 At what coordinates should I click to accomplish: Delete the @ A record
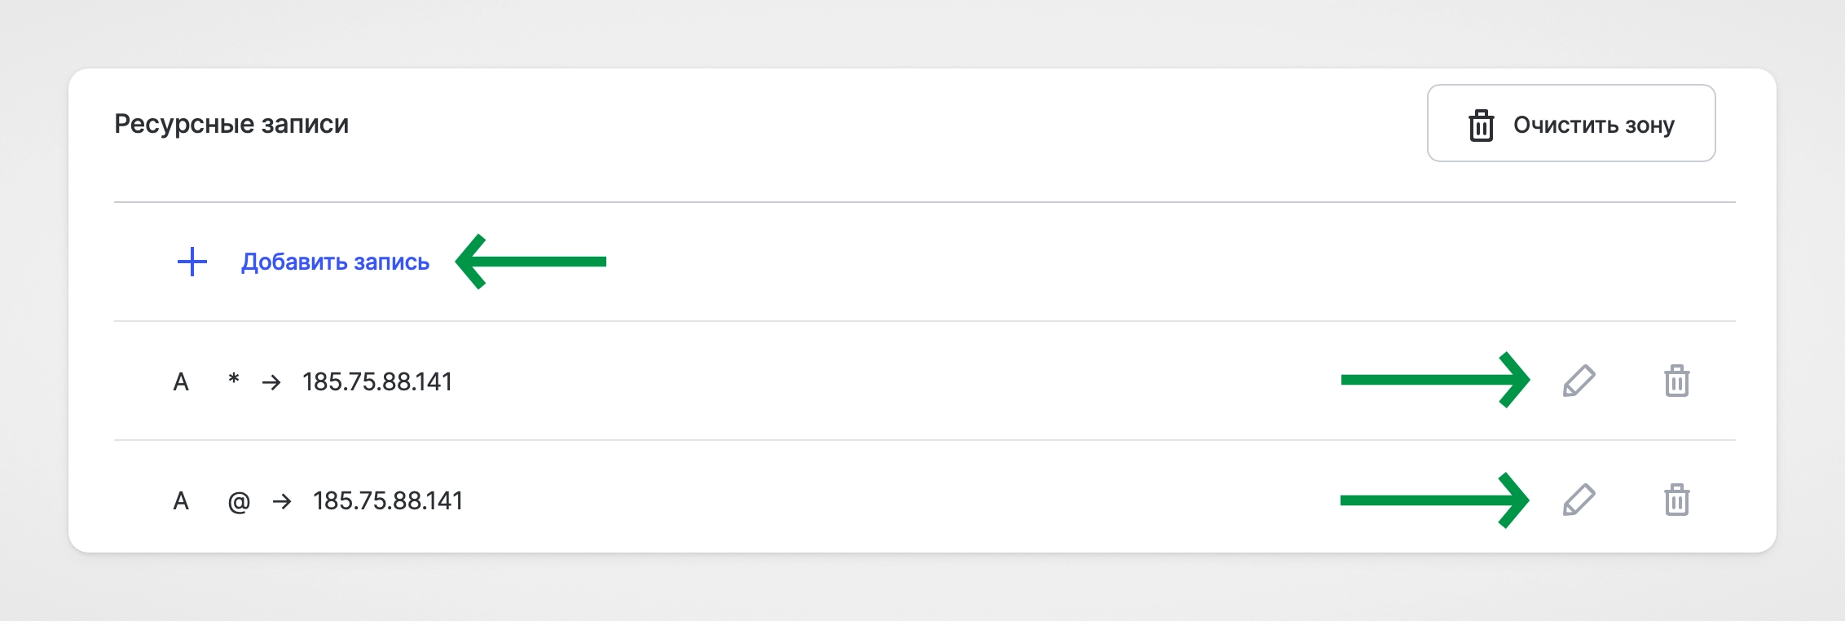click(x=1676, y=500)
